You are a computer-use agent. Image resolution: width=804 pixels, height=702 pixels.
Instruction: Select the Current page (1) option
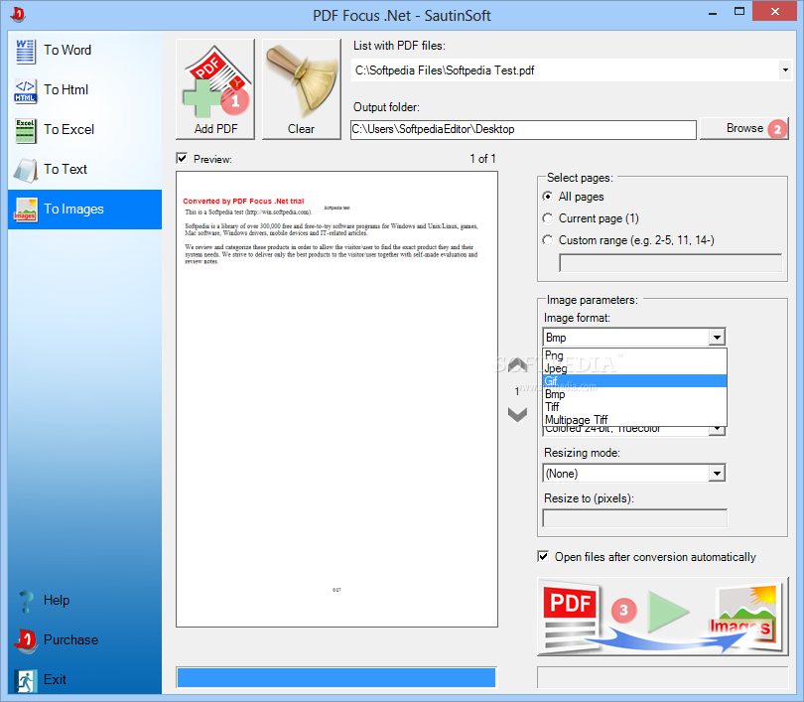(548, 218)
